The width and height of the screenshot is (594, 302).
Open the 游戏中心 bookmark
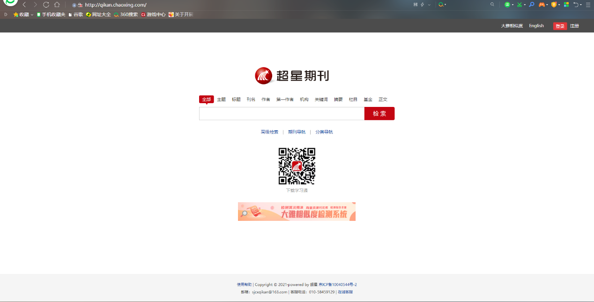tap(153, 15)
